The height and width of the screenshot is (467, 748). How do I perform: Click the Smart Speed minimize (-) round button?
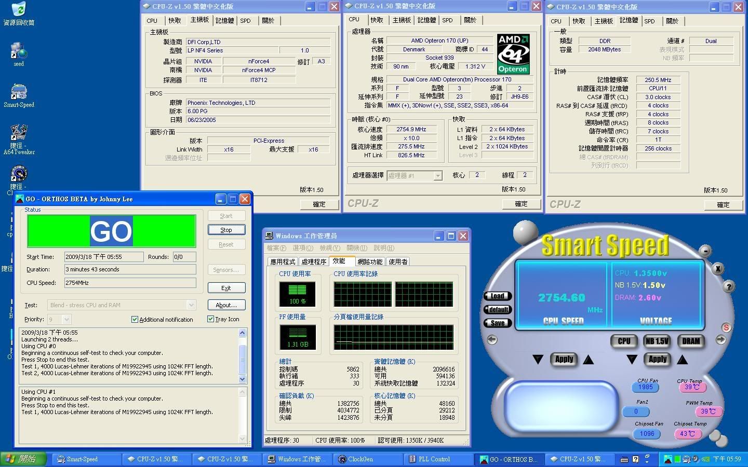705,252
